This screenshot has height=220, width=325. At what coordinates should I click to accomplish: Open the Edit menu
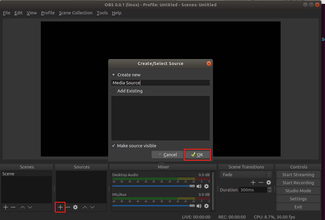tap(18, 13)
